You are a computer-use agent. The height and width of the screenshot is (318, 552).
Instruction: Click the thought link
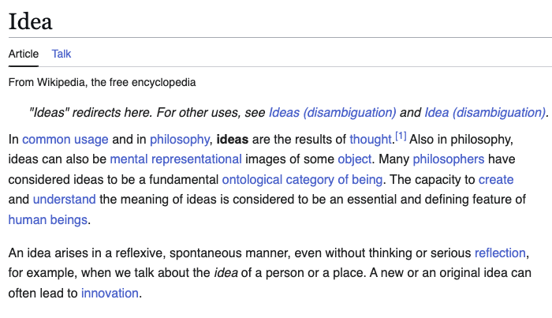tap(371, 140)
